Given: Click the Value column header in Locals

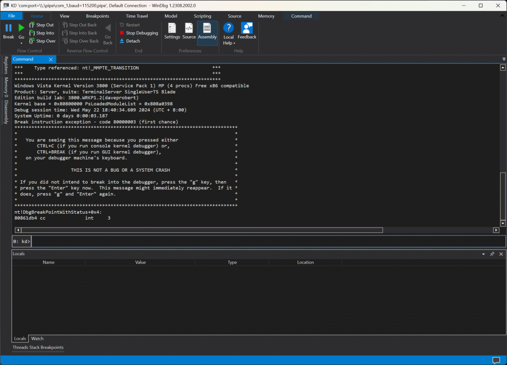Looking at the screenshot, I should coord(140,262).
